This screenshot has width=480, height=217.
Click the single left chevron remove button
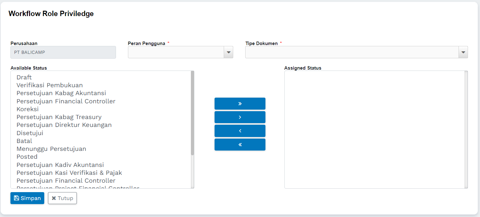tap(240, 131)
